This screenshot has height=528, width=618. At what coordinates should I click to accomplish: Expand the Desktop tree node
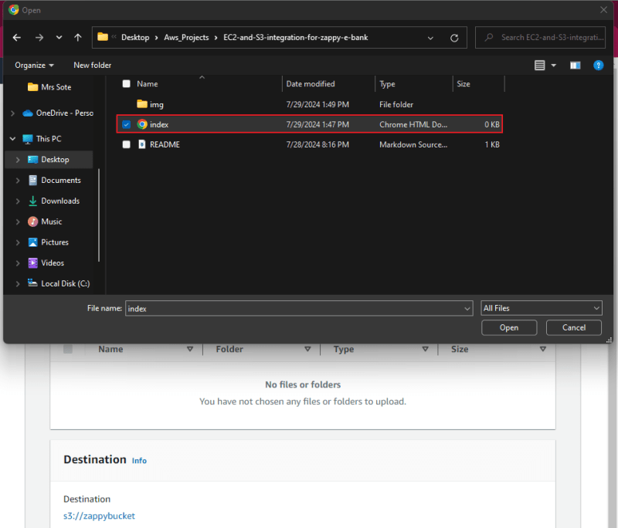tap(18, 160)
